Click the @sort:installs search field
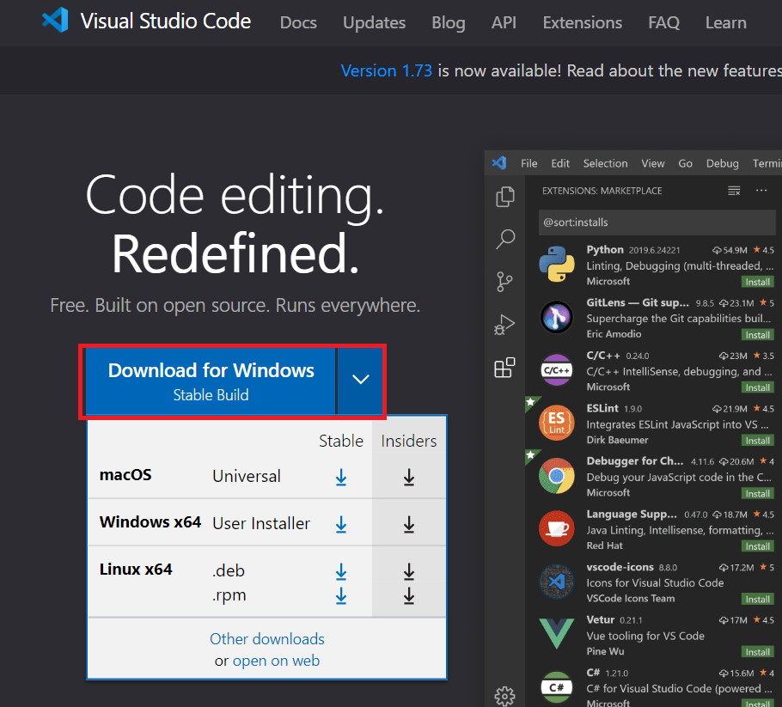Screen dimensions: 782x707 [x=657, y=222]
